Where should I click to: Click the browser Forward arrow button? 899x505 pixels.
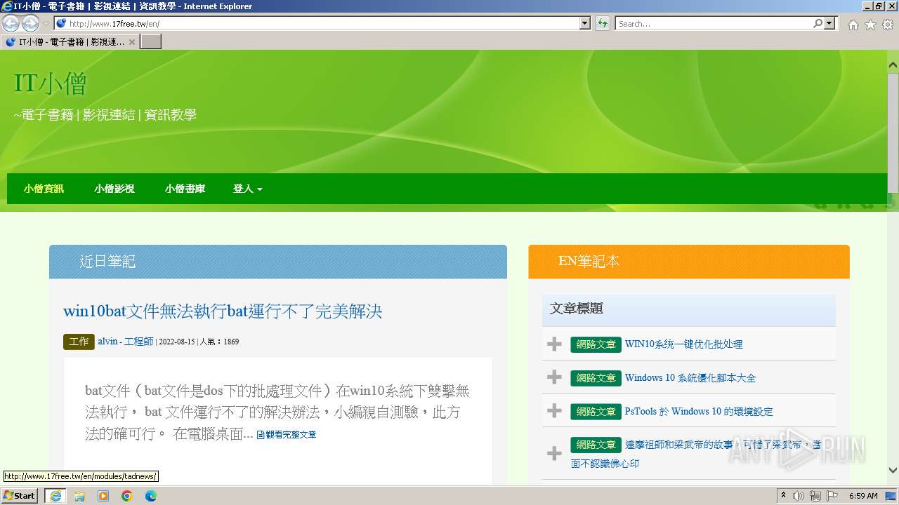pyautogui.click(x=30, y=23)
